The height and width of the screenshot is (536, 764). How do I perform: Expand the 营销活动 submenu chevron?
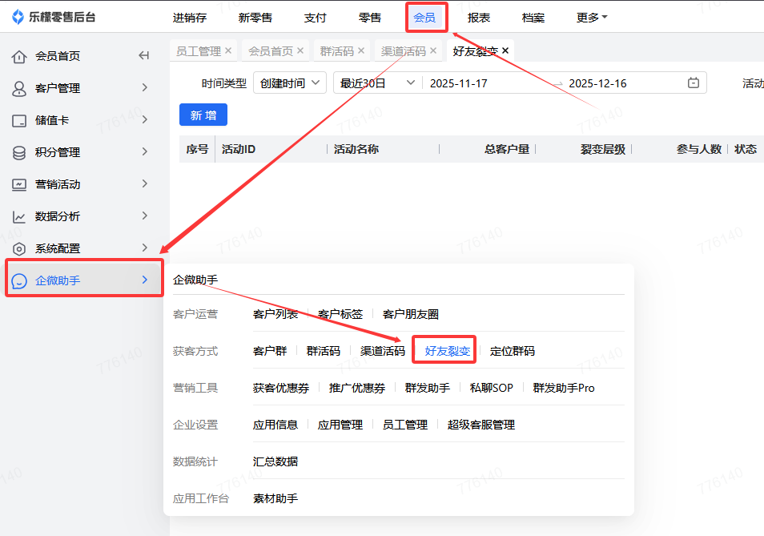coord(145,183)
